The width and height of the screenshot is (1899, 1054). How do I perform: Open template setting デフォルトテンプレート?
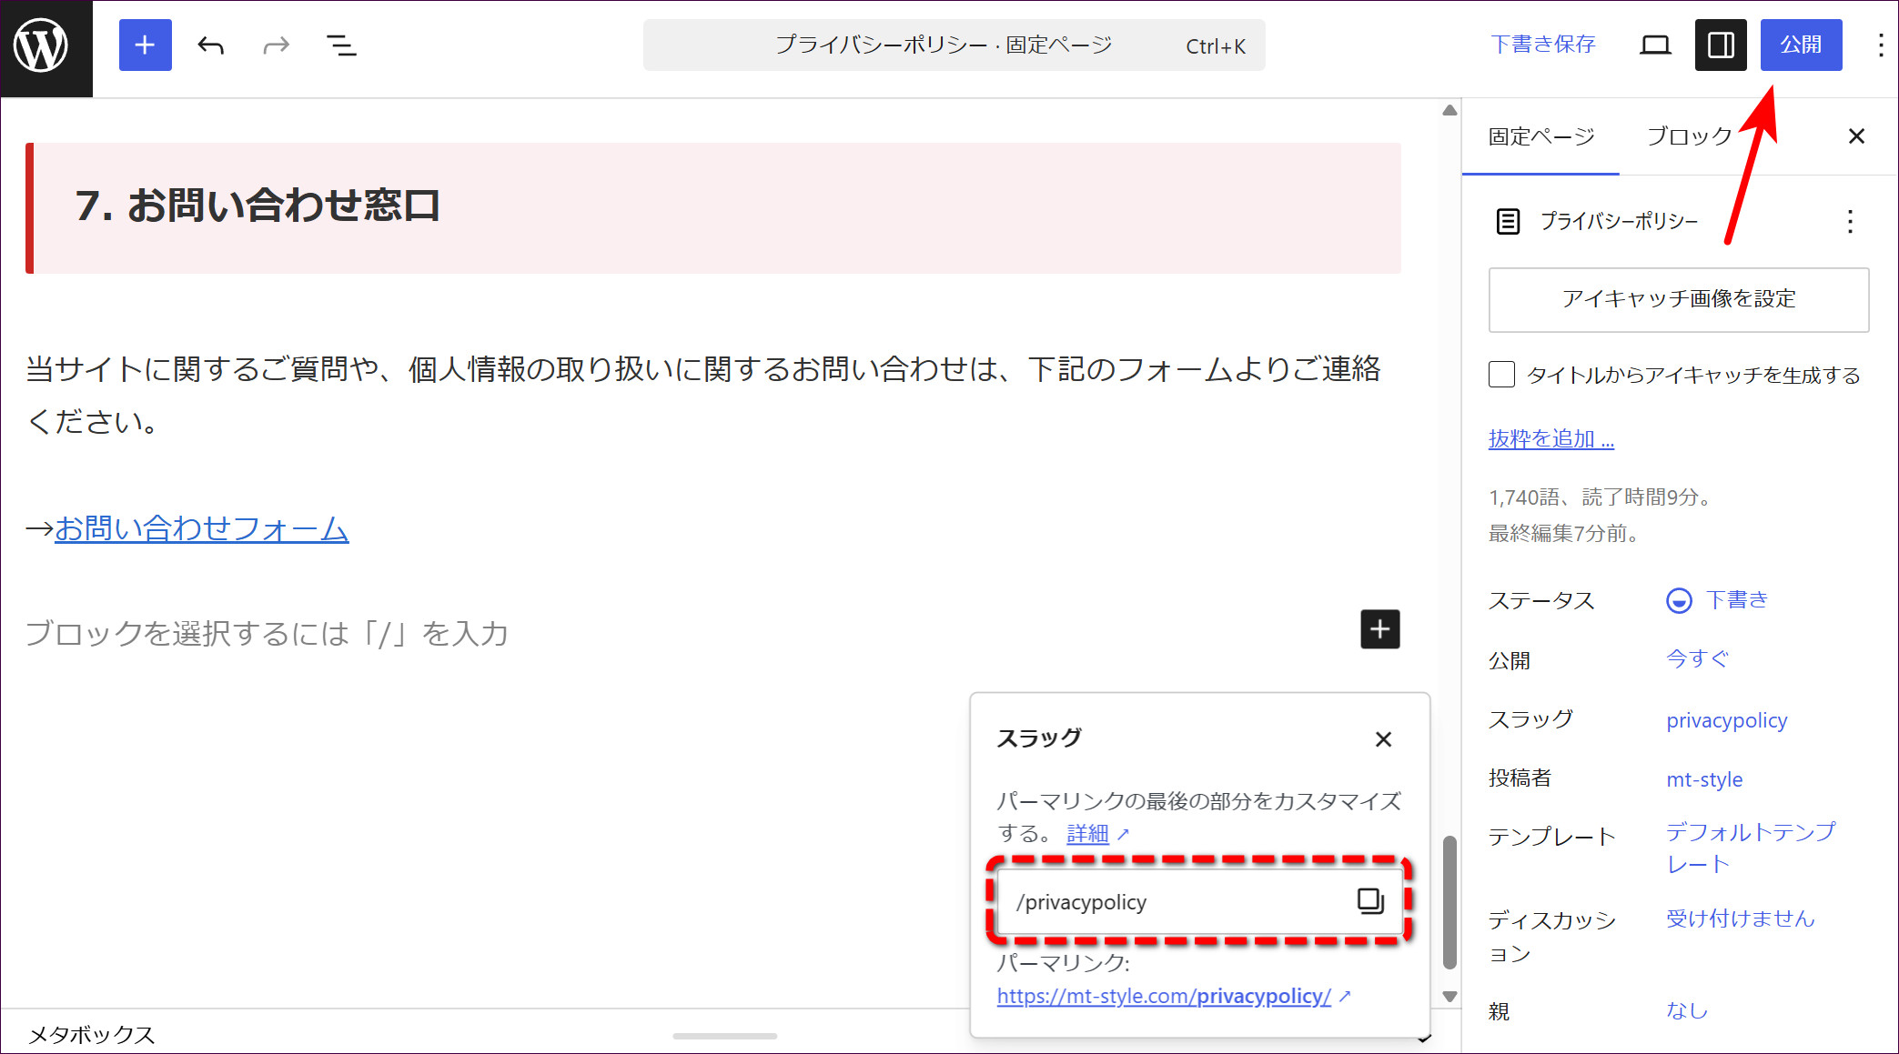pos(1751,848)
